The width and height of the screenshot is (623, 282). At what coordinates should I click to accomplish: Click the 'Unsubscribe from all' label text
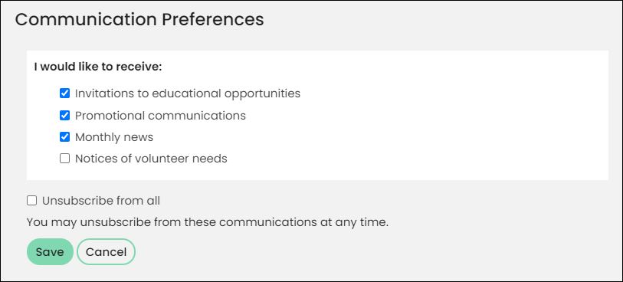pyautogui.click(x=101, y=201)
